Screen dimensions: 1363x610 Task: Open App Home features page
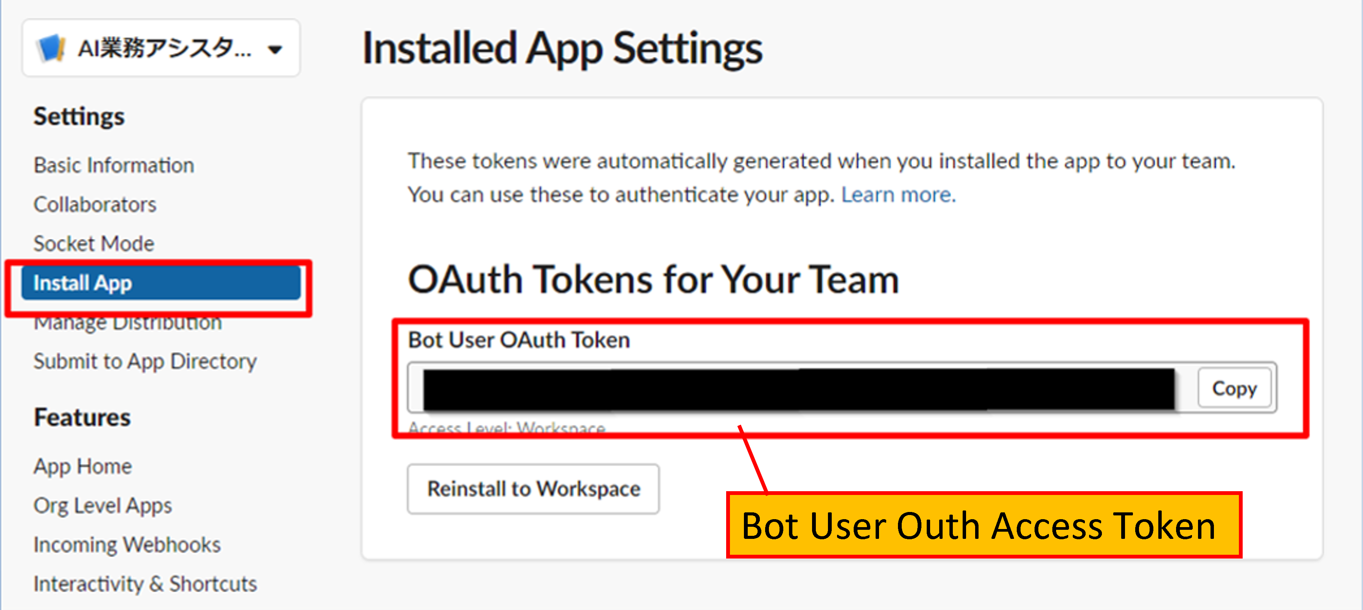(82, 466)
